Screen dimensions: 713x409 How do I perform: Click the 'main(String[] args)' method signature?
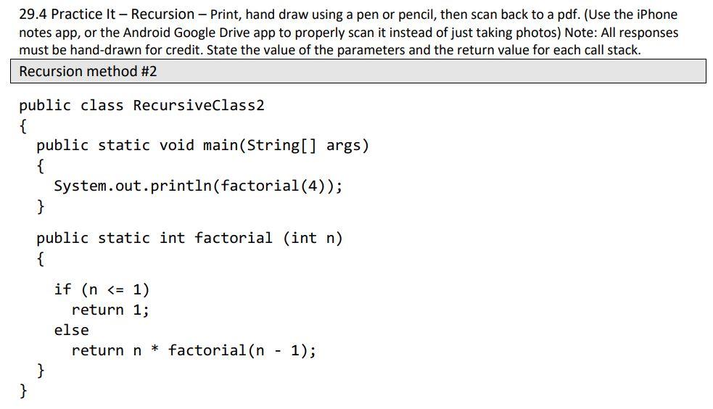coord(286,146)
